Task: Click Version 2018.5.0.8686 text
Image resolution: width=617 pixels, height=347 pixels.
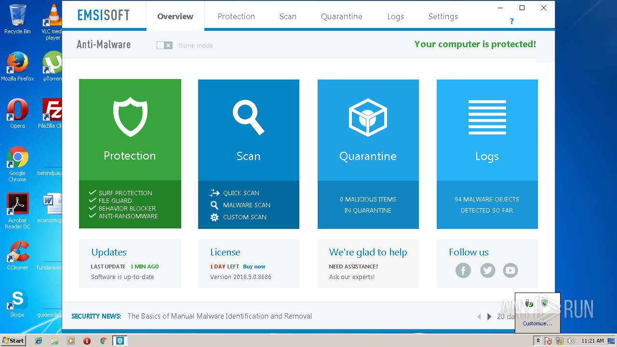Action: pyautogui.click(x=241, y=277)
